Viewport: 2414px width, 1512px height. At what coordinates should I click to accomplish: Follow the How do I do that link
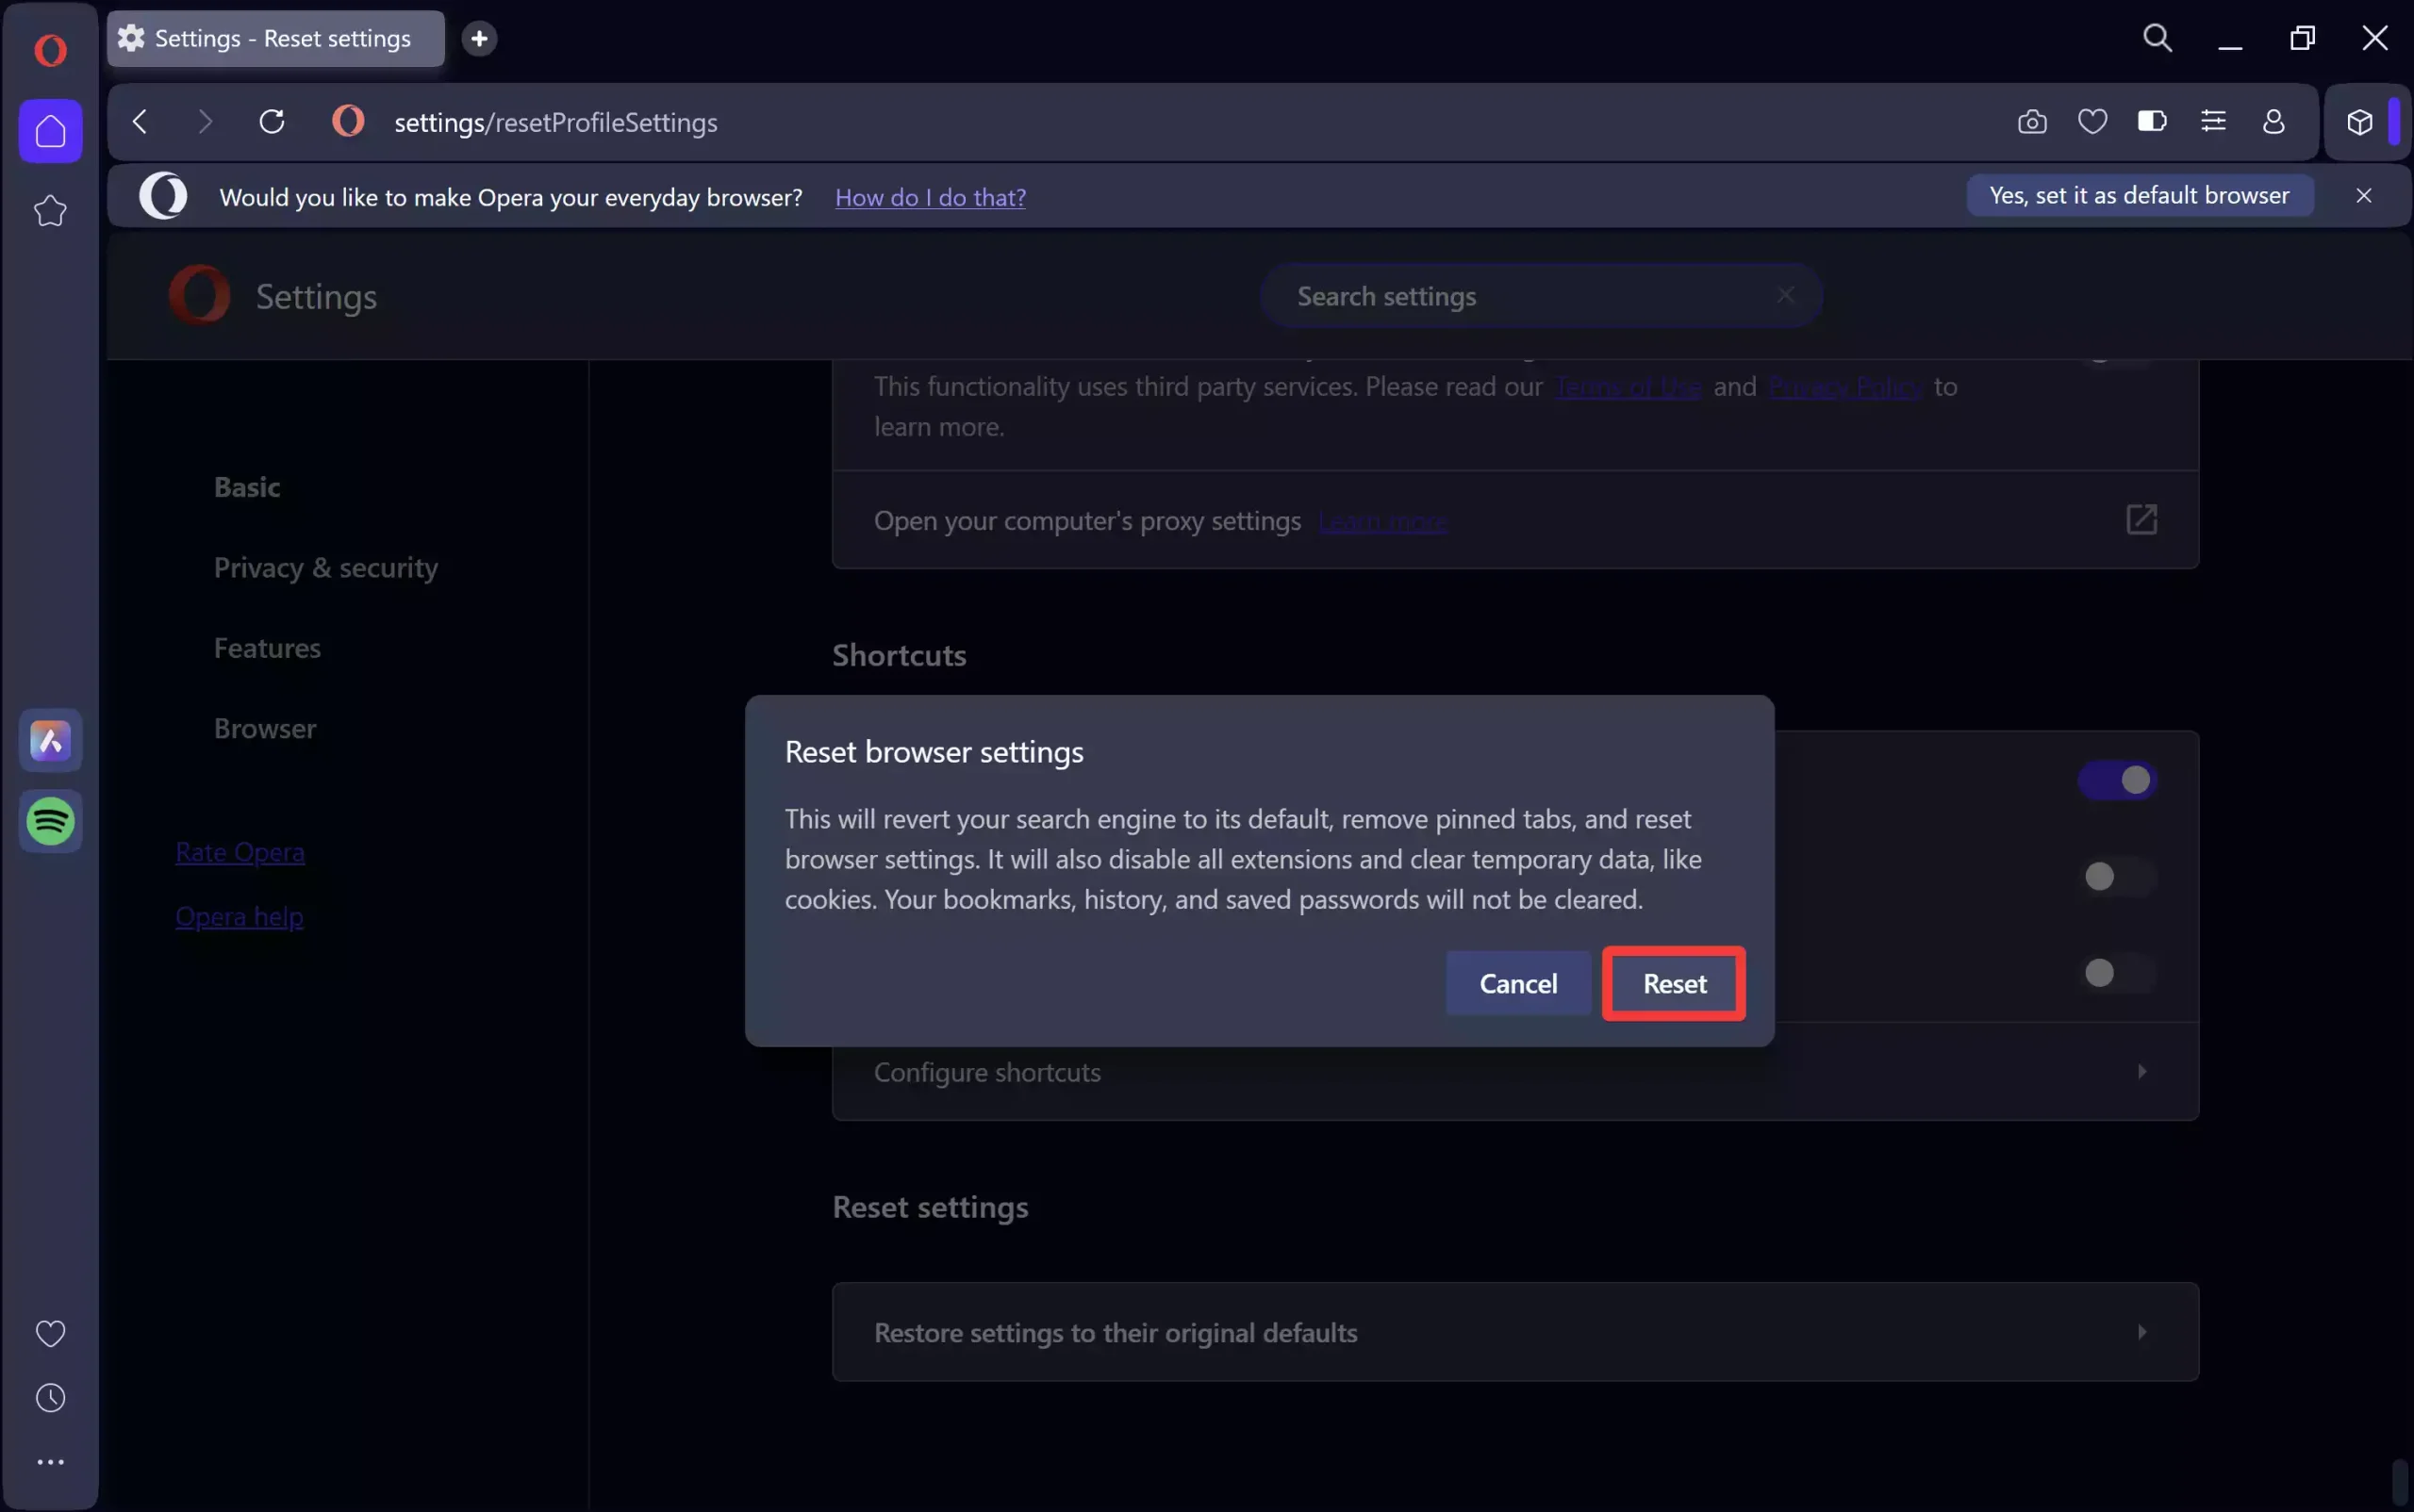click(x=929, y=197)
